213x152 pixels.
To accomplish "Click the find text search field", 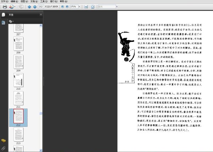I will [x=107, y=6].
